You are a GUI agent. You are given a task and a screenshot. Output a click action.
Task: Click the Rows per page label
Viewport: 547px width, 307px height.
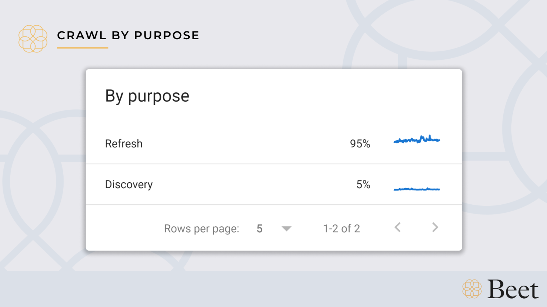pos(201,229)
